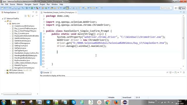This screenshot has height=105, width=187.
Task: Maximize the Console view
Action: 184,72
